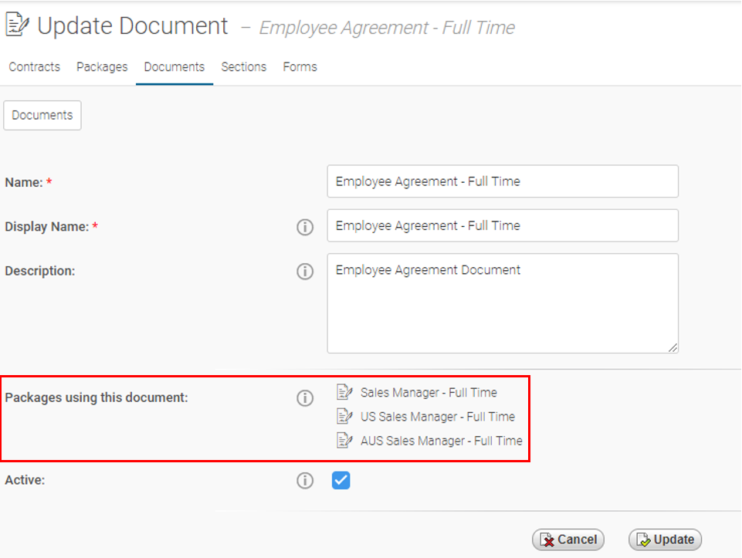
Task: Click the info icon beside Display Name
Action: 305,227
